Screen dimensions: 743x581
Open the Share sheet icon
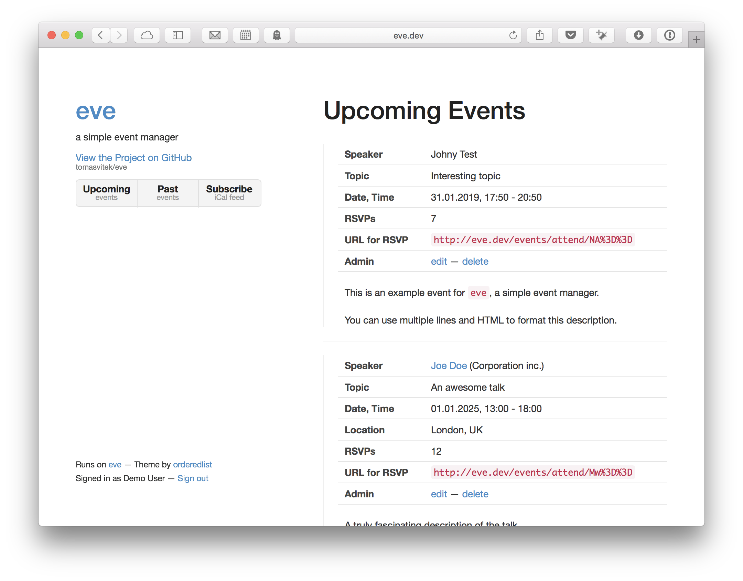540,35
